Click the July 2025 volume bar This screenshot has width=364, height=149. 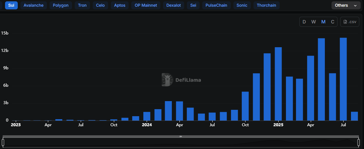[x=343, y=79]
